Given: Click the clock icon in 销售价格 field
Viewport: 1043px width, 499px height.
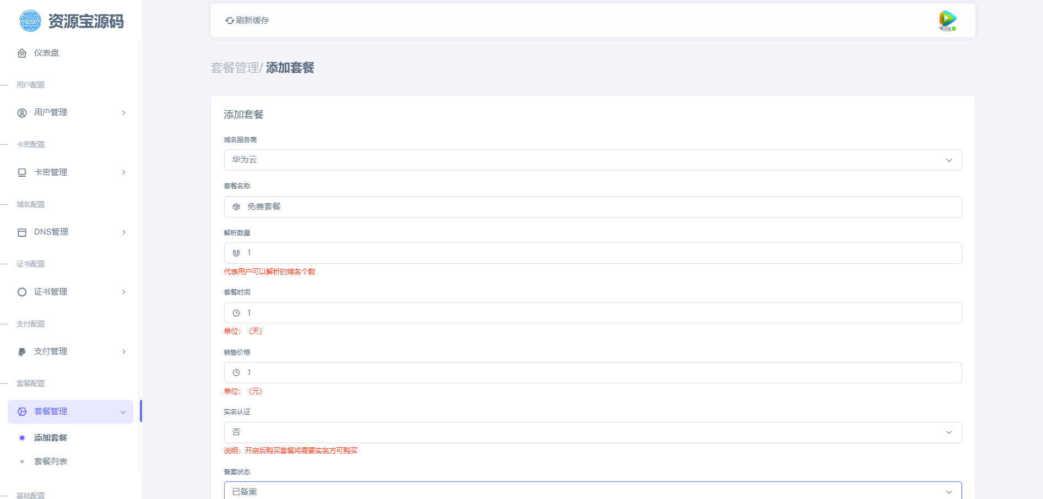Looking at the screenshot, I should 236,372.
